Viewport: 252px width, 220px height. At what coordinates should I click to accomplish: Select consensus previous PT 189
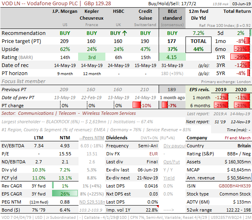171,90
